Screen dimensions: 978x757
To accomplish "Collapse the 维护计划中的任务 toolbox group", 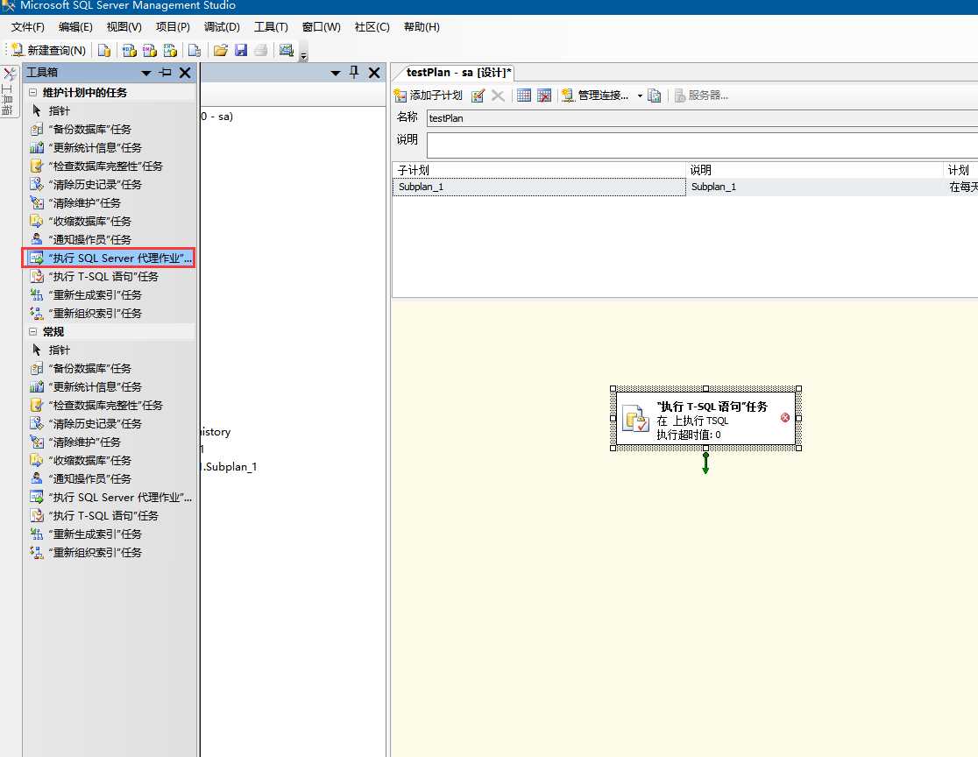I will 33,92.
